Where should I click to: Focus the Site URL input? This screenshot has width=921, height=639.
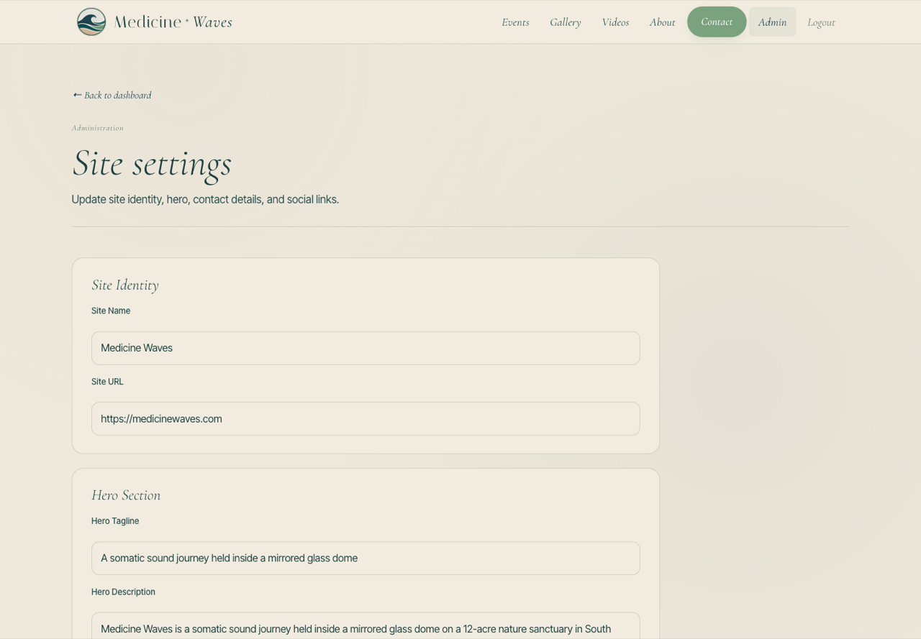coord(366,418)
